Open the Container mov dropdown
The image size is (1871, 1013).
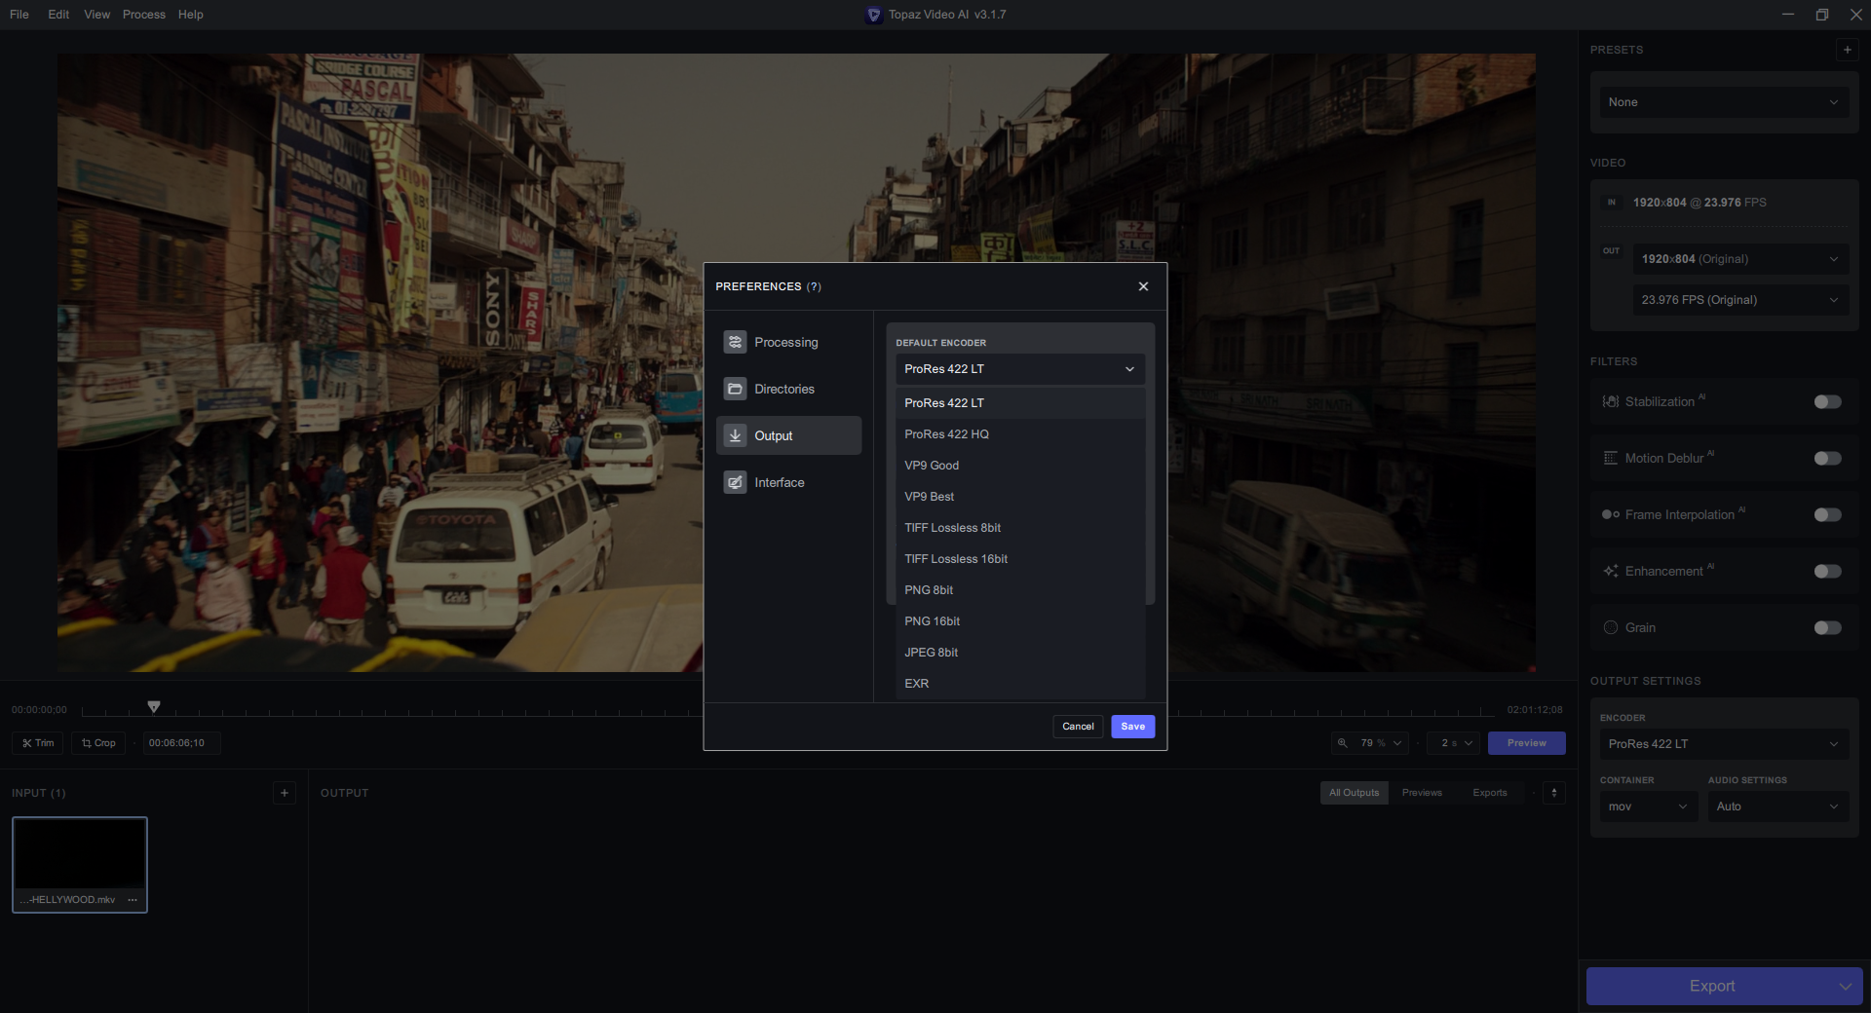click(1648, 807)
